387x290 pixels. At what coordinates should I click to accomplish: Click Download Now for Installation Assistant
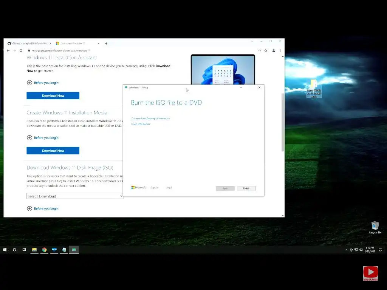pos(53,96)
